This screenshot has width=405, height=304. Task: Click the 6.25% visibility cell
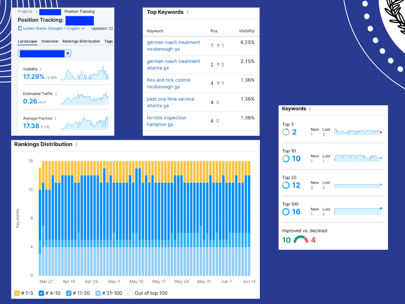248,42
